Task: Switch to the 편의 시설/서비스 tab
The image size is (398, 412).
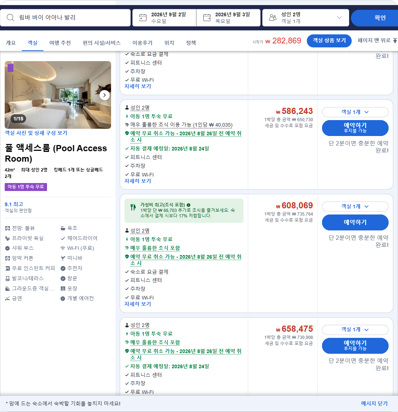Action: tap(102, 43)
